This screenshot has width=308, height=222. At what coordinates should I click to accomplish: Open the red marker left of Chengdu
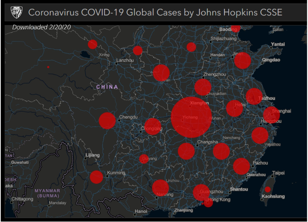click(x=107, y=121)
